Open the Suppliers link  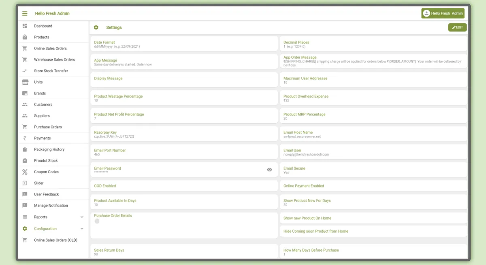53,116
